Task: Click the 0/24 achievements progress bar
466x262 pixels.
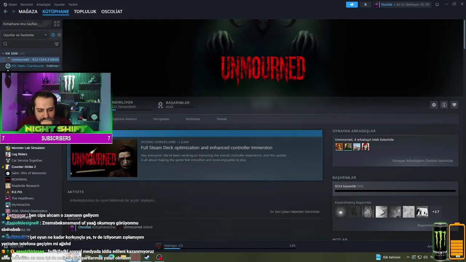Action: [395, 191]
